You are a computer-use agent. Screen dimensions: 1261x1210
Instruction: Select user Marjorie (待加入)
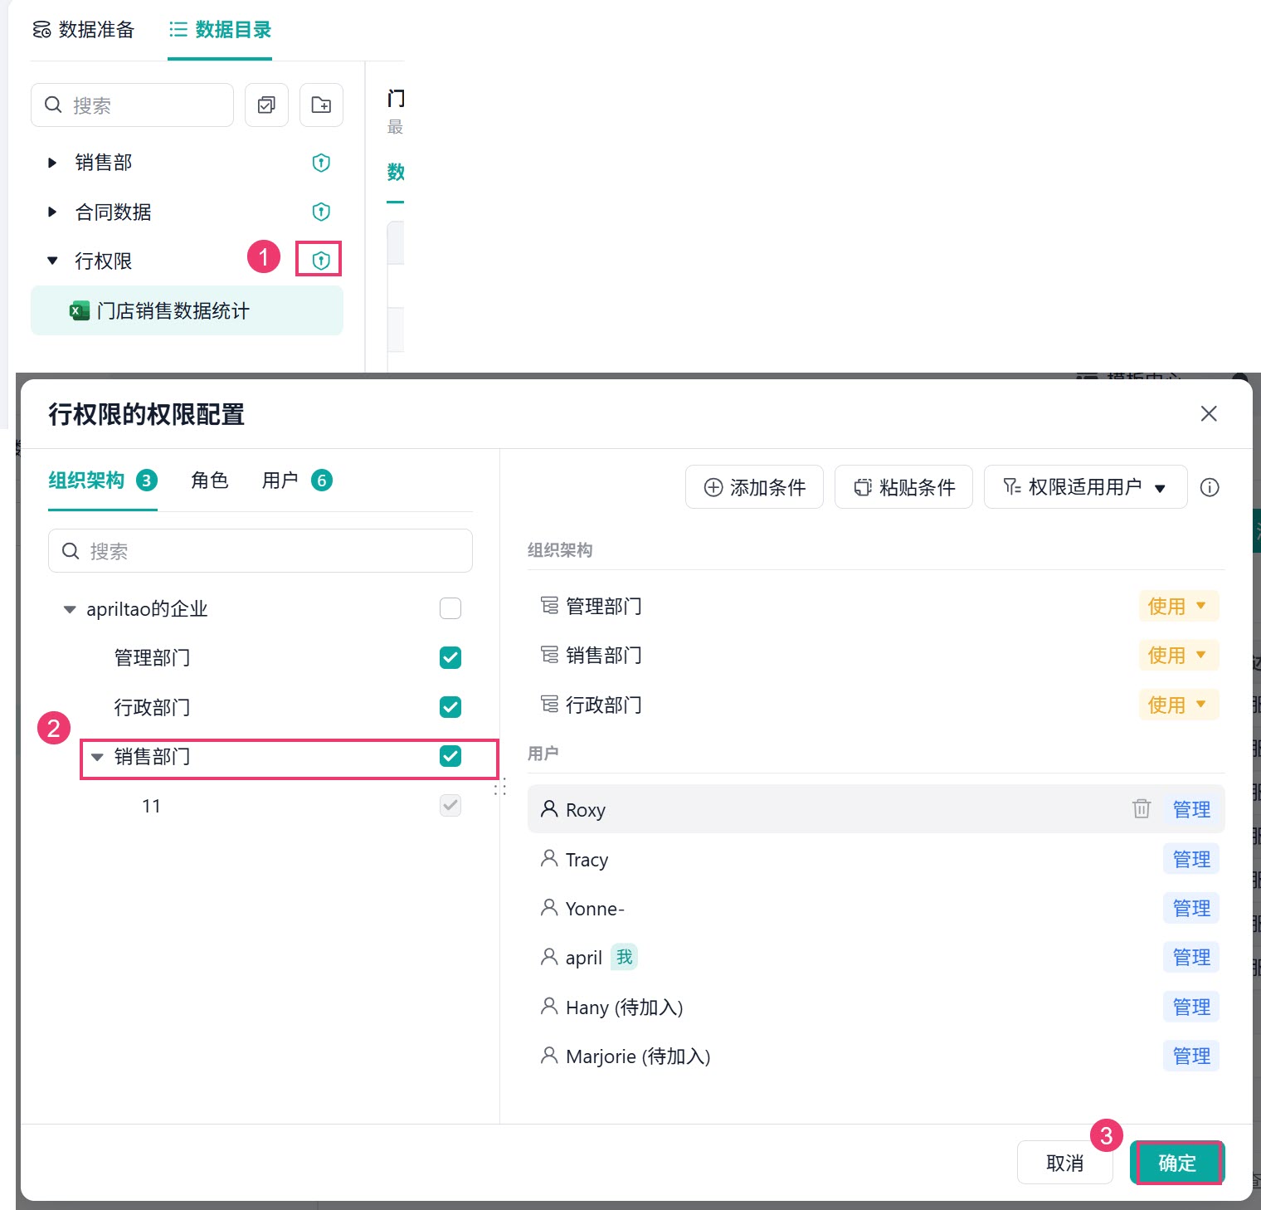click(x=876, y=1056)
